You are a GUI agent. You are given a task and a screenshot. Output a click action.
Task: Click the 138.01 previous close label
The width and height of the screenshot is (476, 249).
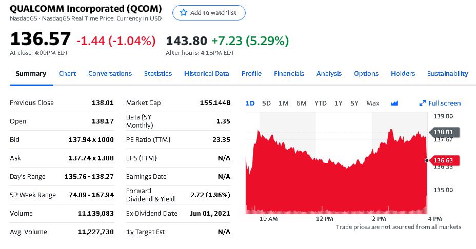click(x=444, y=132)
